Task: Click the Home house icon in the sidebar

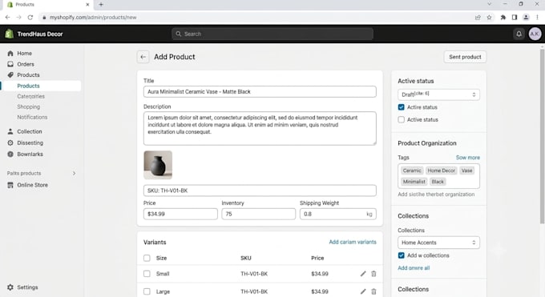Action: coord(10,53)
